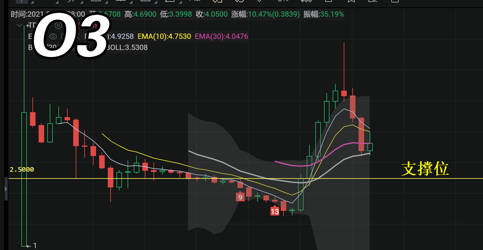
Task: Collapse the indicator legend chevron
Action: click(x=19, y=25)
